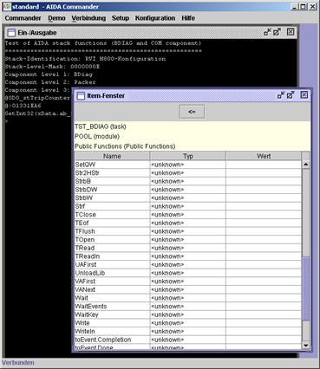Click the AIDA Commander title bar icon
The height and width of the screenshot is (369, 320).
[7, 7]
